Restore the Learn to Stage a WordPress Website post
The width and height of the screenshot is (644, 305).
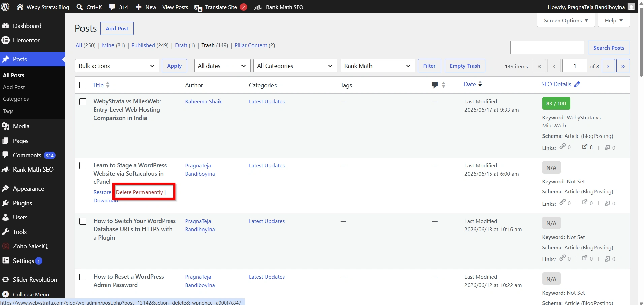tap(102, 192)
